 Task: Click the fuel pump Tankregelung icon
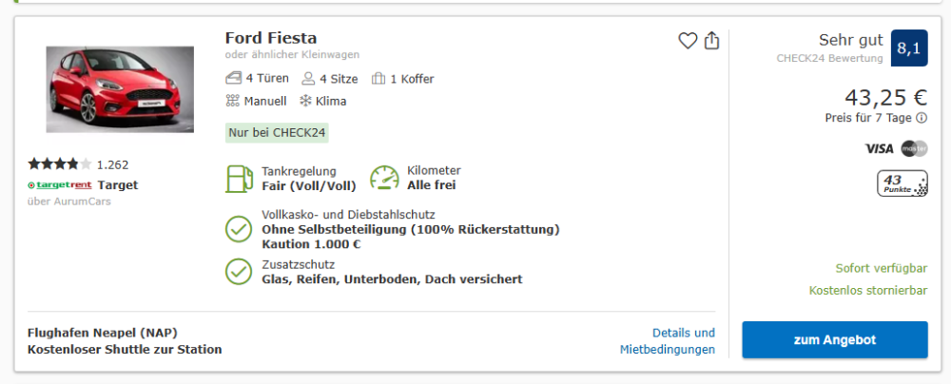238,179
